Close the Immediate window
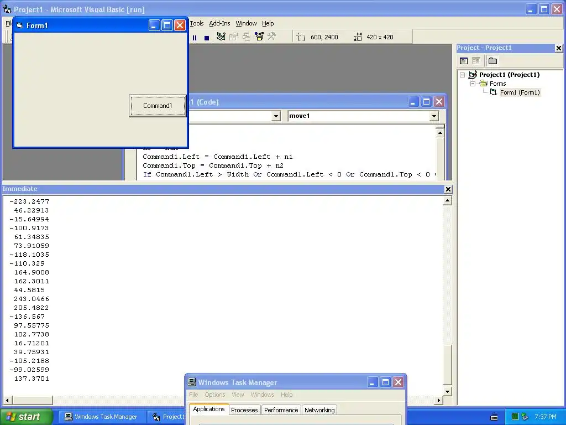This screenshot has width=566, height=425. pos(448,189)
